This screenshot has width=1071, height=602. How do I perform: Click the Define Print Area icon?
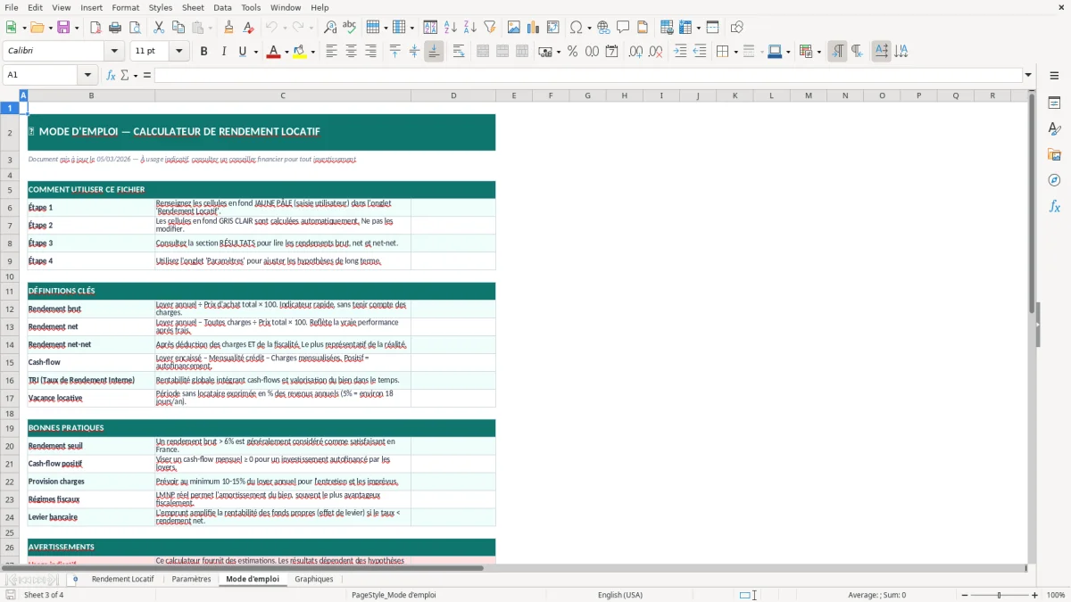(x=667, y=28)
